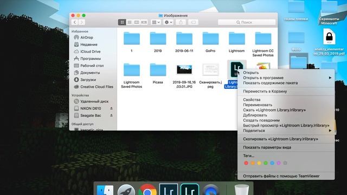The height and width of the screenshot is (195, 347).
Task: Eject the NIKON D610 device
Action: point(111,108)
